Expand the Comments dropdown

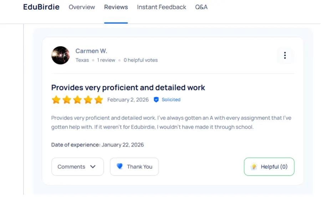point(77,167)
